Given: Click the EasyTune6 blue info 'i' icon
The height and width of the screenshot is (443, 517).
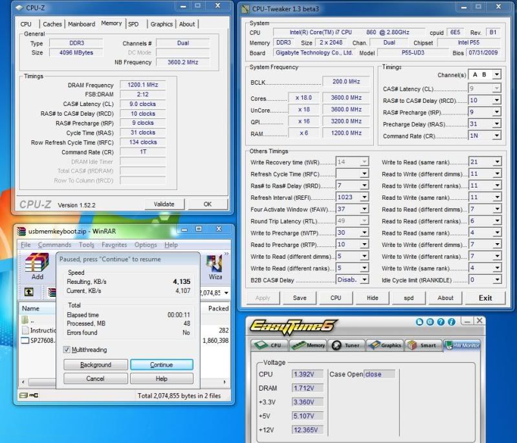Looking at the screenshot, I should click(x=452, y=321).
